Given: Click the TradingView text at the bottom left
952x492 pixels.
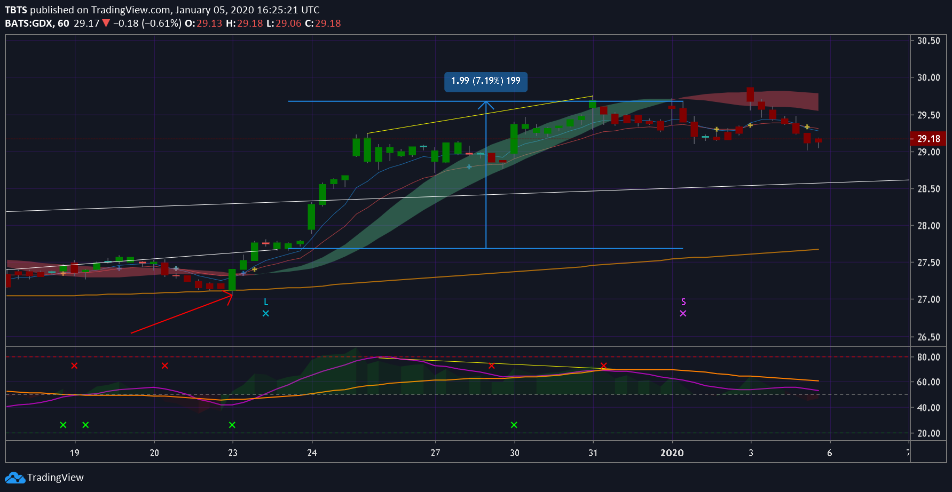Looking at the screenshot, I should [56, 478].
